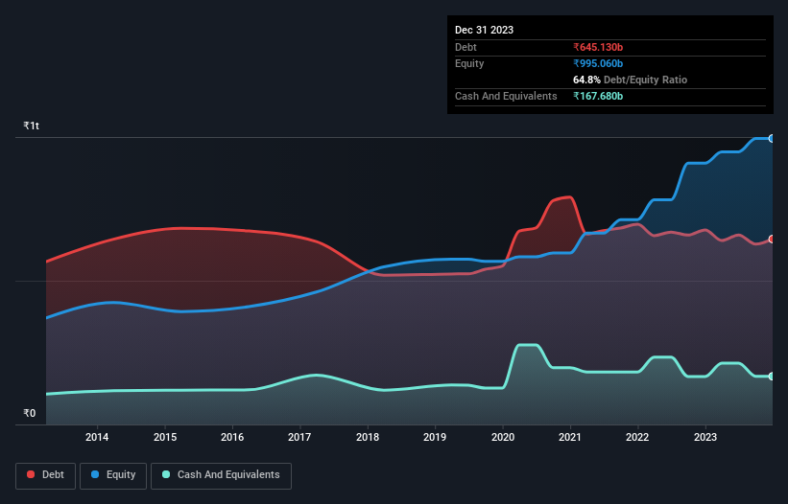Click the 2015 x-axis label
This screenshot has height=504, width=788.
165,437
